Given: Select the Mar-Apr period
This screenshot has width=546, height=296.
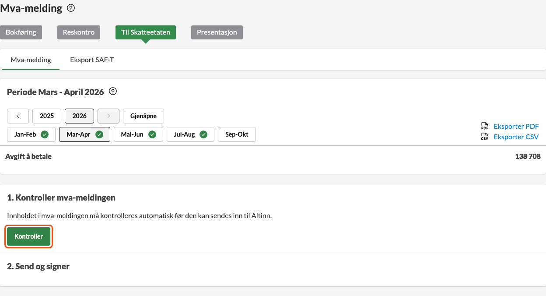Looking at the screenshot, I should 85,134.
